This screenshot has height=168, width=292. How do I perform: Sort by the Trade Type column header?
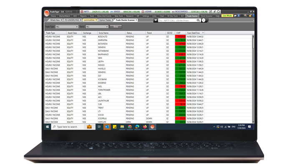click(x=55, y=33)
